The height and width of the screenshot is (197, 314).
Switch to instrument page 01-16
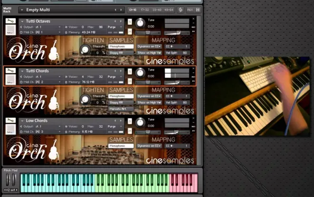point(133,10)
